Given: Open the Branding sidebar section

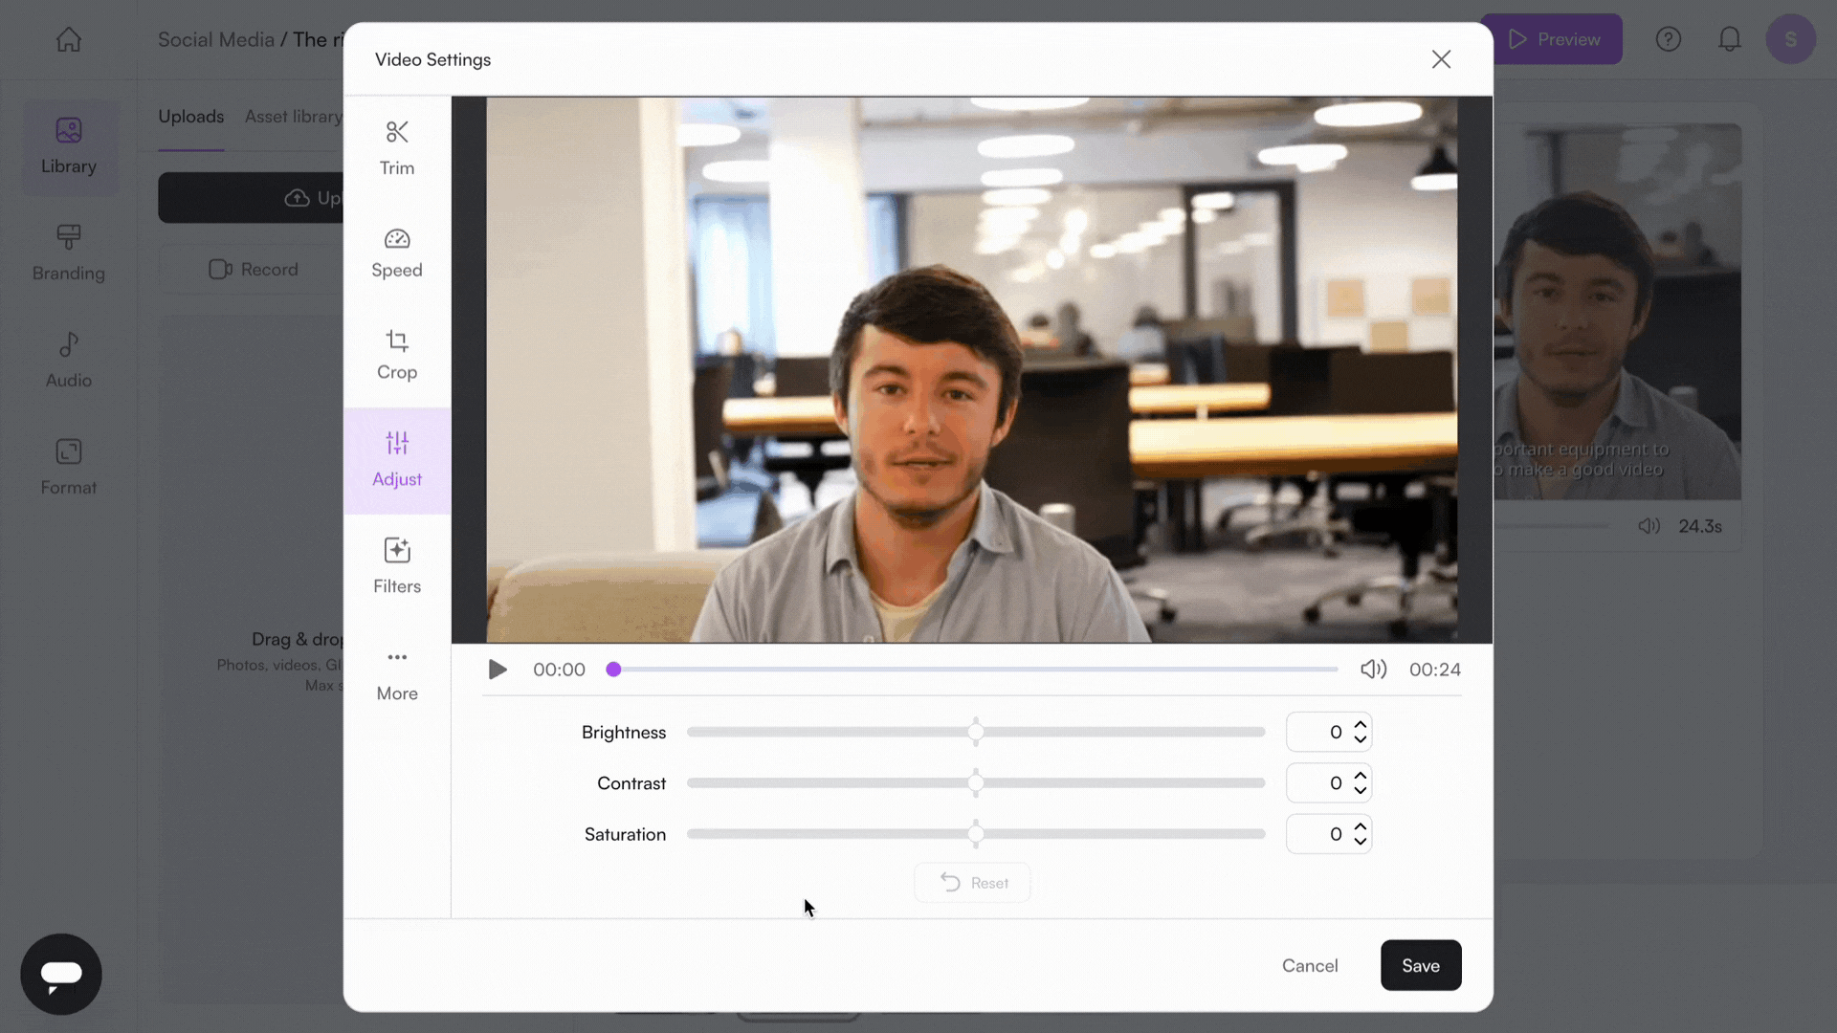Looking at the screenshot, I should tap(69, 253).
